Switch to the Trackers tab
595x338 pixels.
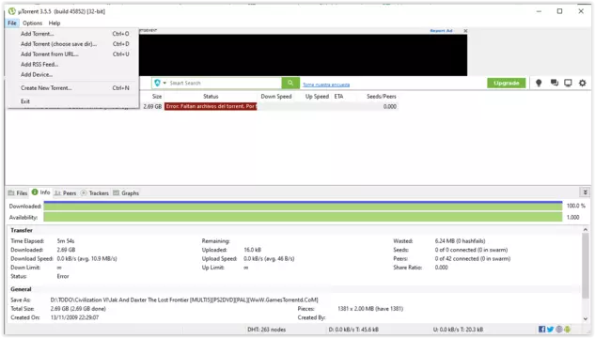pos(95,192)
